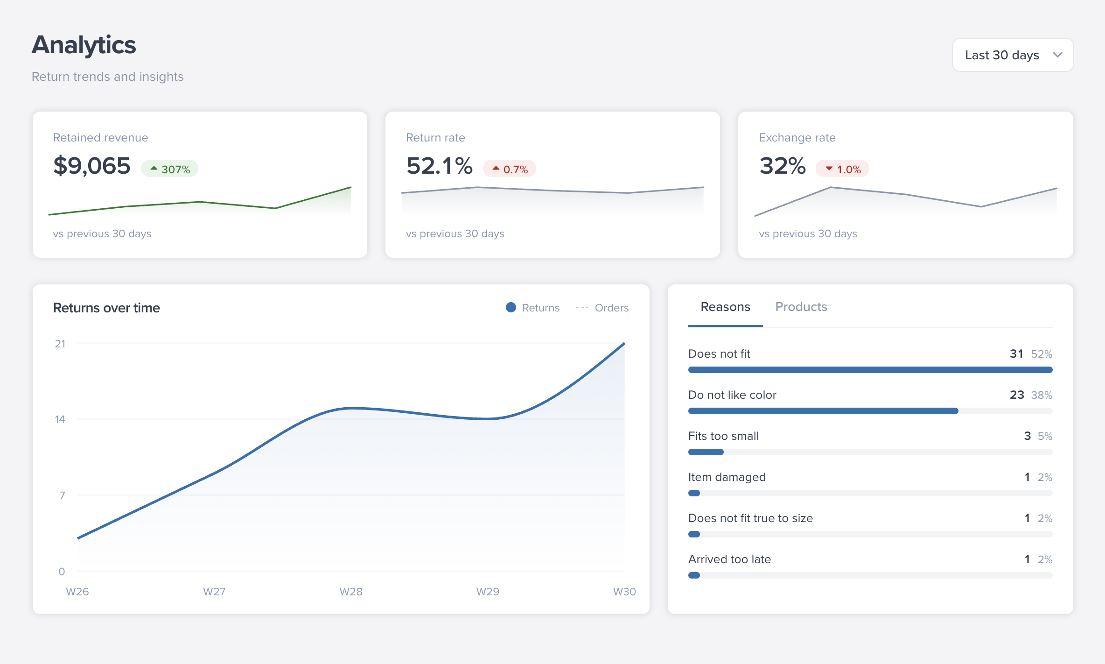Click the 'Does not fit' reason label
This screenshot has height=664, width=1105.
click(x=719, y=354)
